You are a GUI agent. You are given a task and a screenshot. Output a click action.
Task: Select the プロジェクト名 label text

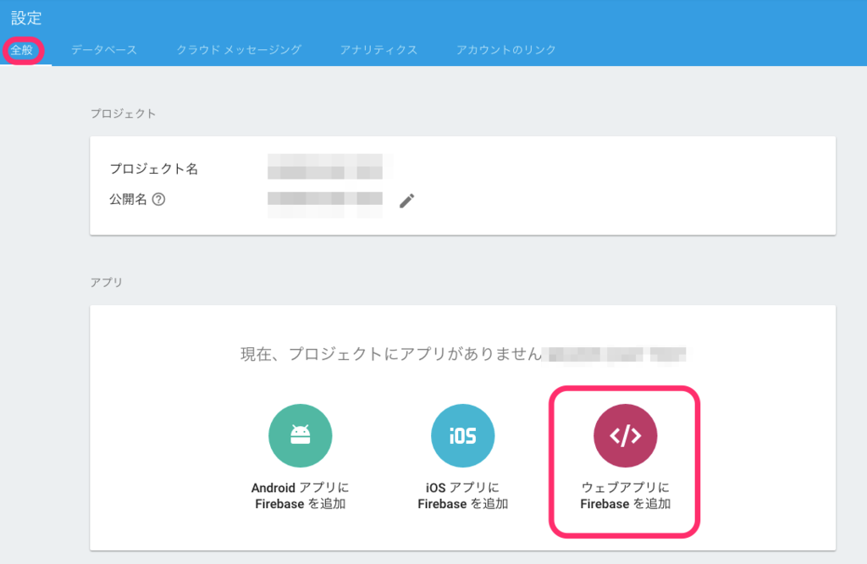154,169
